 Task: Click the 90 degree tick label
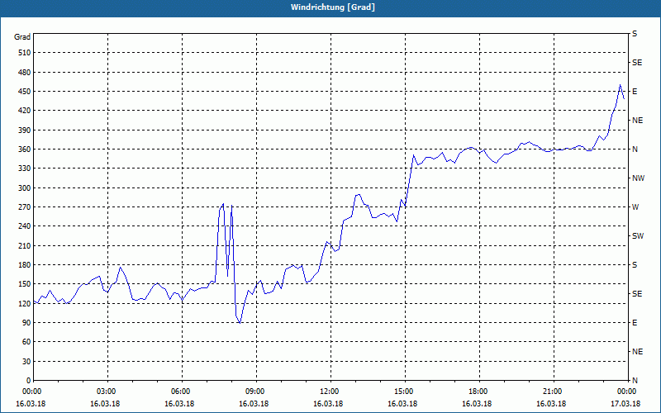(26, 323)
